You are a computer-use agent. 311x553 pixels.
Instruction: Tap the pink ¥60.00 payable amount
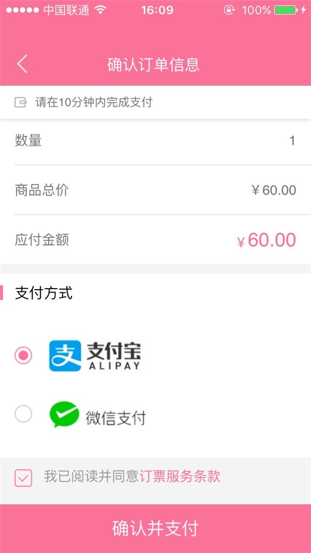coord(266,240)
